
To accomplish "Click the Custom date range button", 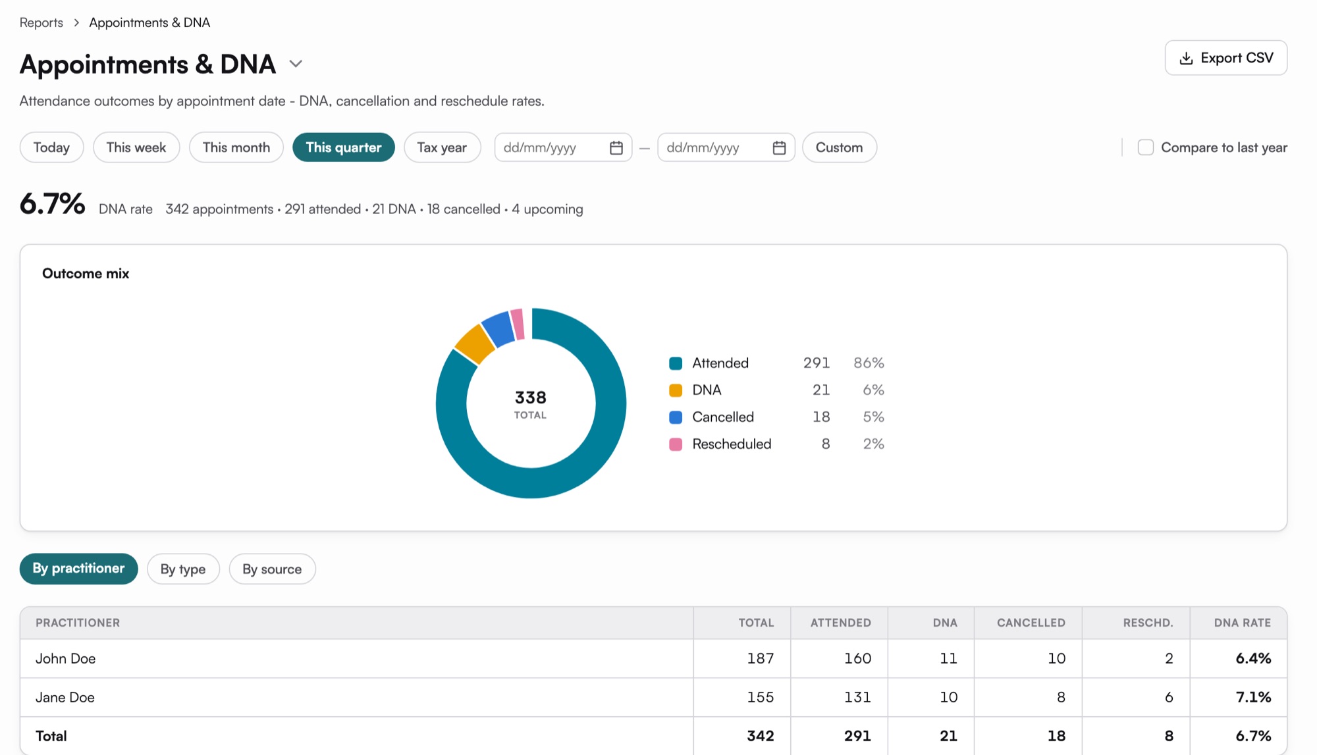I will (839, 147).
